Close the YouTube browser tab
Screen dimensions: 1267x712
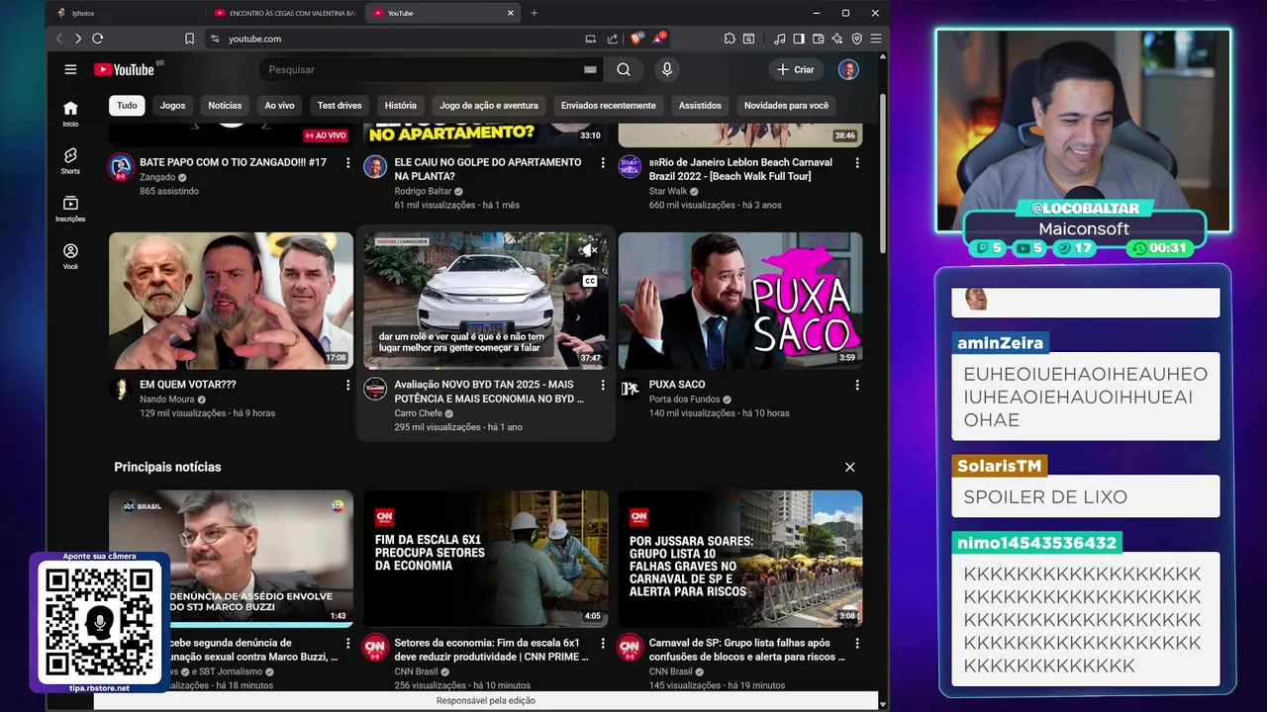point(511,13)
